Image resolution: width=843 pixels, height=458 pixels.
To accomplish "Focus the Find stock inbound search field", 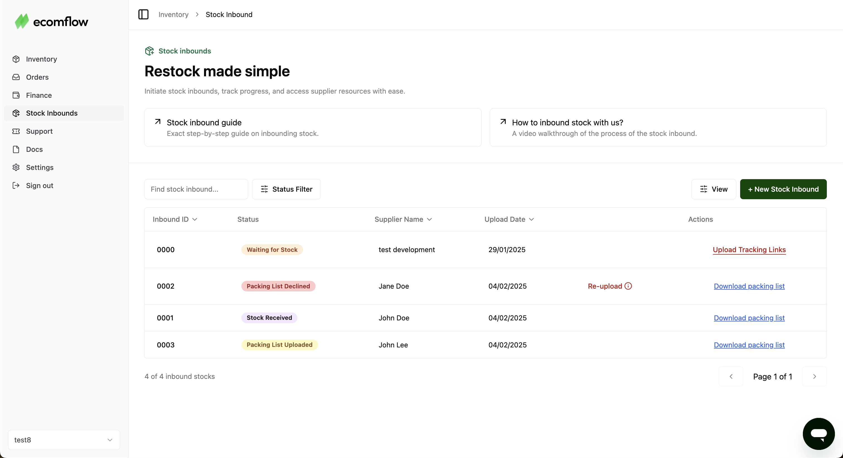I will [x=196, y=189].
